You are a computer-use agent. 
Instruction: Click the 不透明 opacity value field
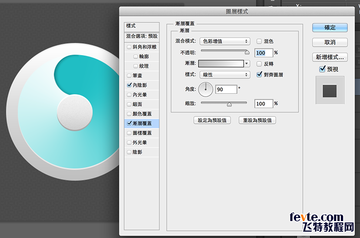point(263,53)
